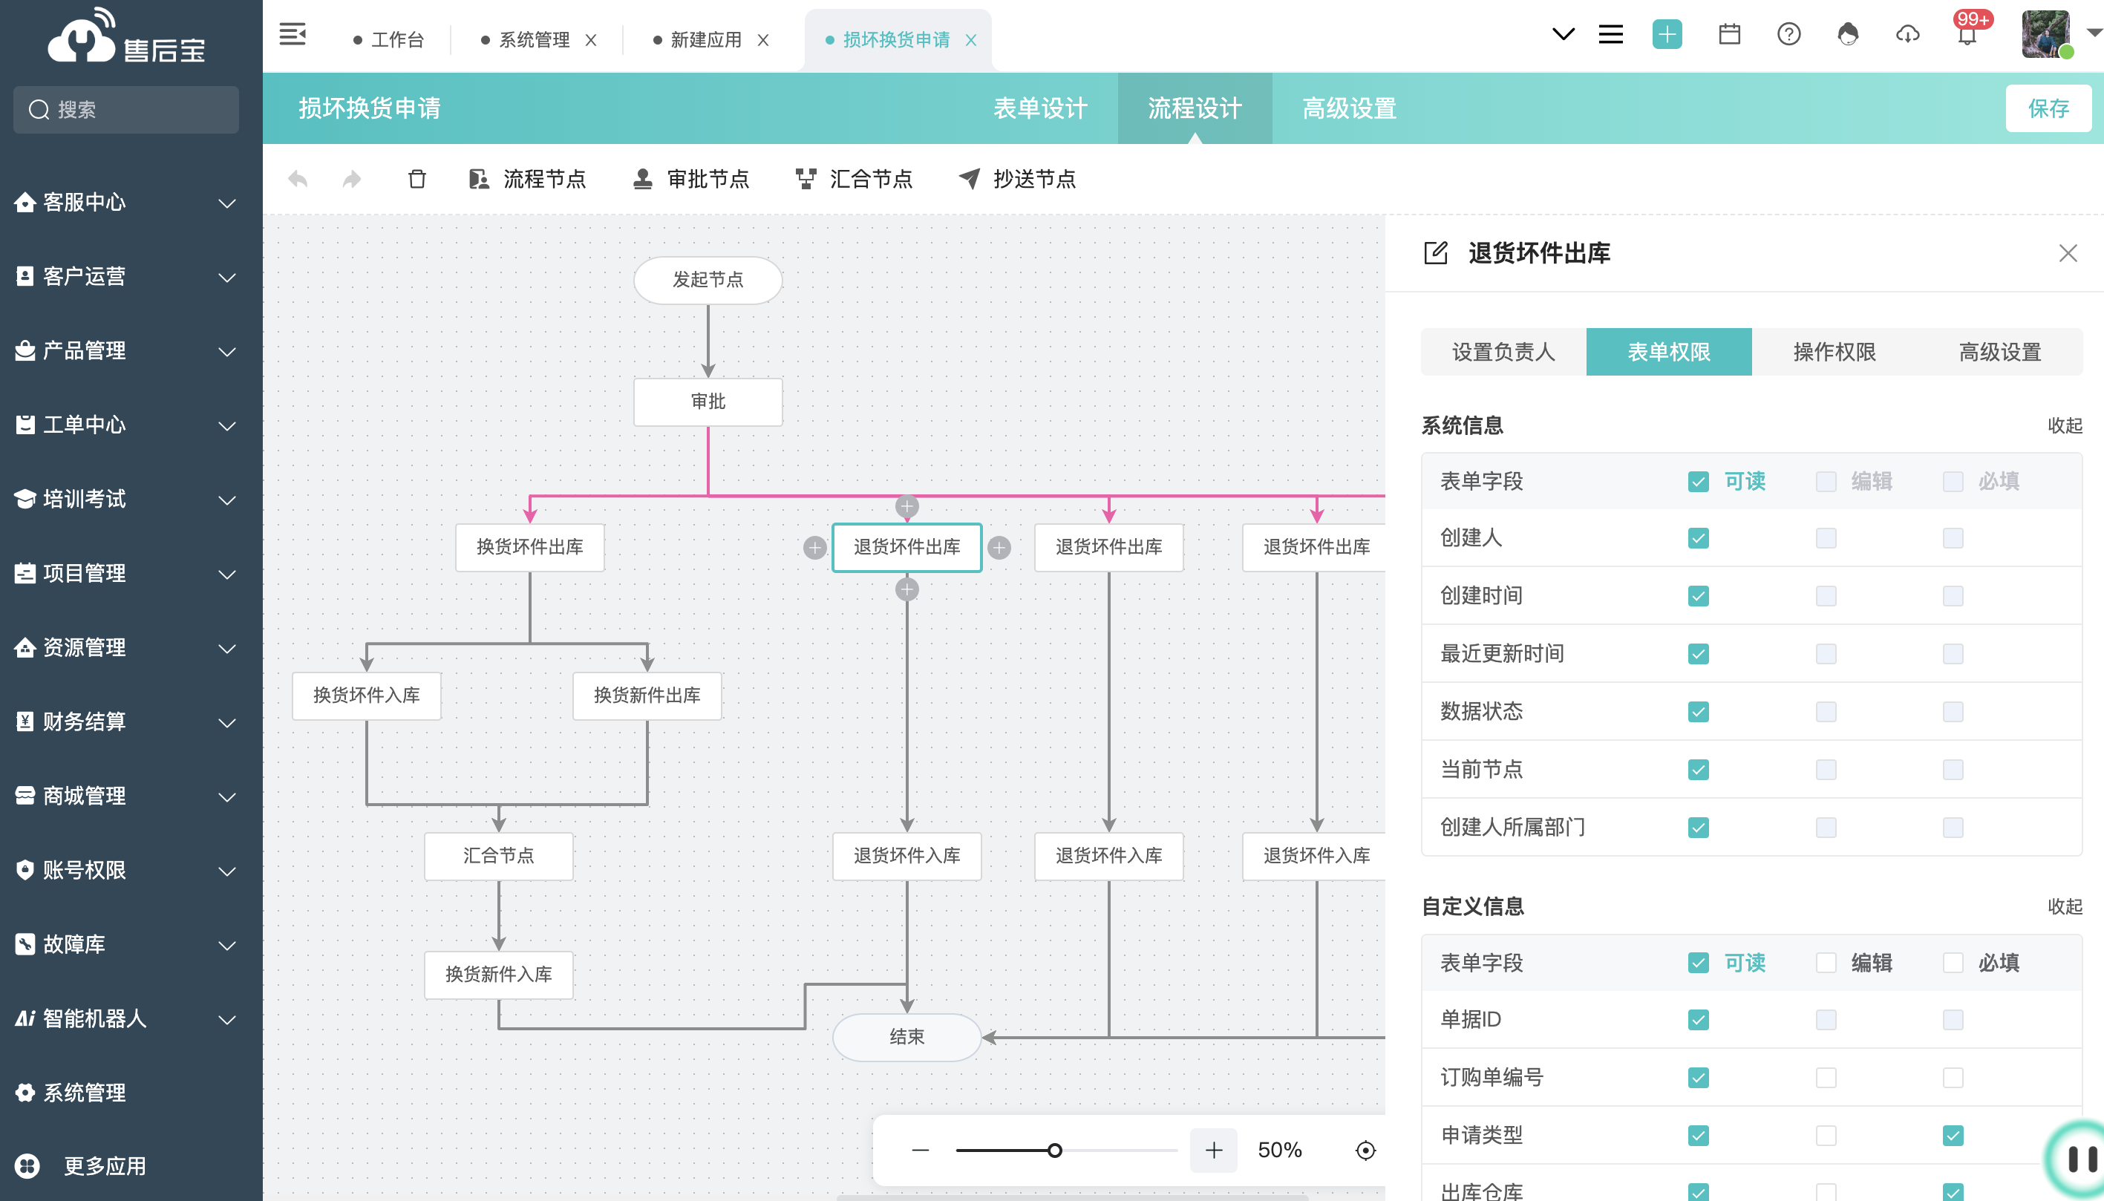The width and height of the screenshot is (2104, 1201).
Task: Switch to top-bar 高级设置 tab
Action: click(1349, 108)
